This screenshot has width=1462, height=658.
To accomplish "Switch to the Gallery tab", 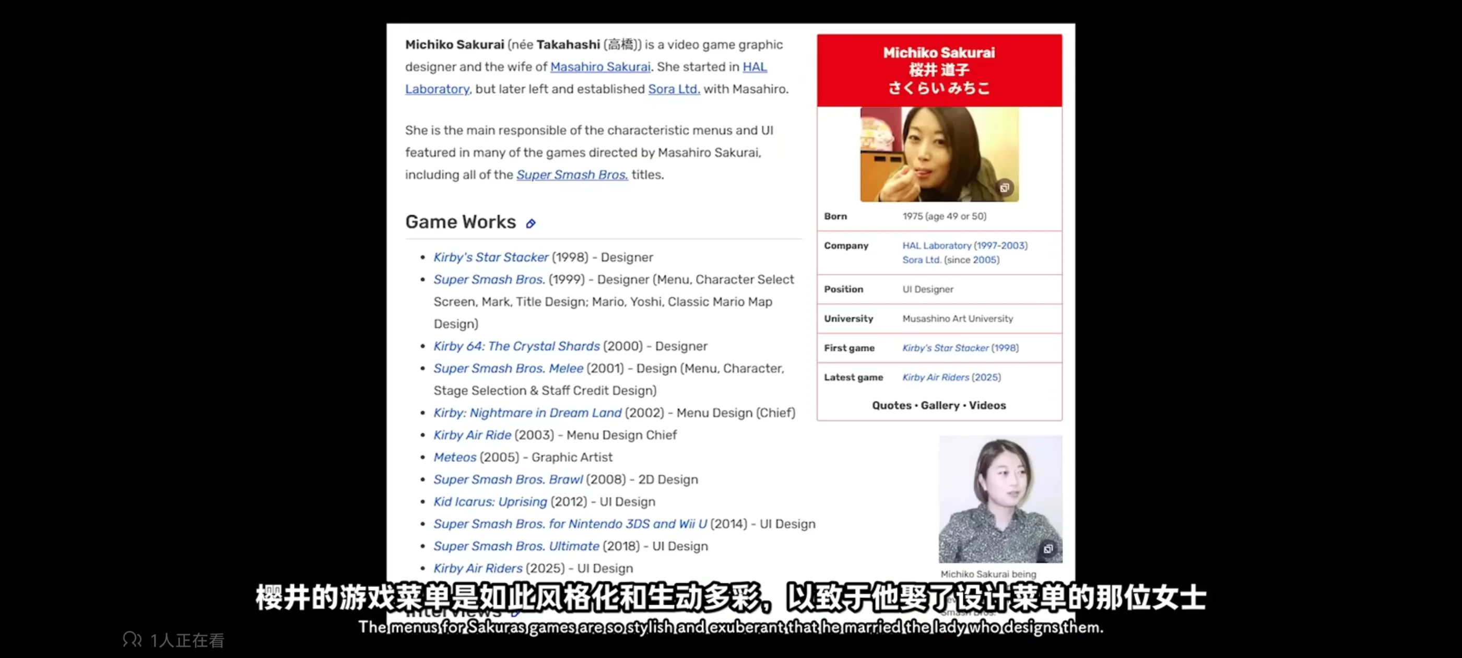I will tap(939, 405).
